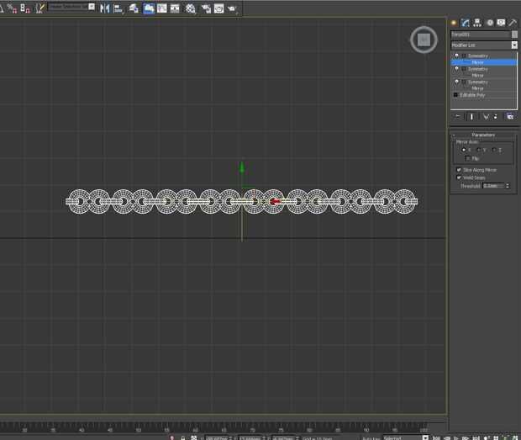Click Configure Modifier Sets icon

coord(510,116)
